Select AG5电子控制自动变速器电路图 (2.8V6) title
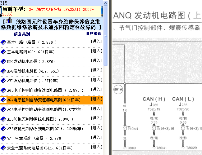202x155 pixels. tap(45, 90)
